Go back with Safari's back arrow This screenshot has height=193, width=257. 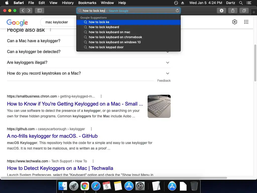tap(23, 11)
